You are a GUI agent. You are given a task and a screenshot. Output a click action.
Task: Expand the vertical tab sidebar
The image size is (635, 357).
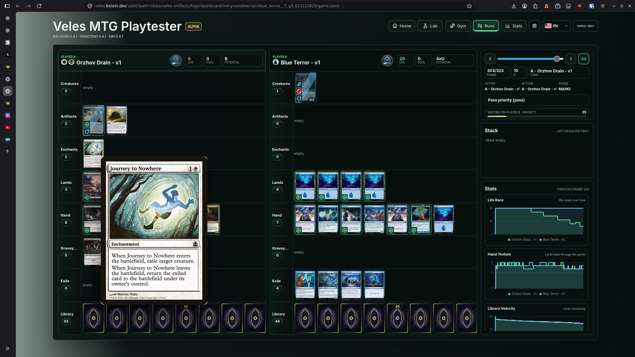[x=8, y=348]
